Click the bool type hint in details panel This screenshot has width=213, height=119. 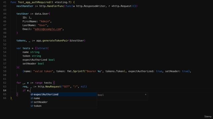click(101, 95)
